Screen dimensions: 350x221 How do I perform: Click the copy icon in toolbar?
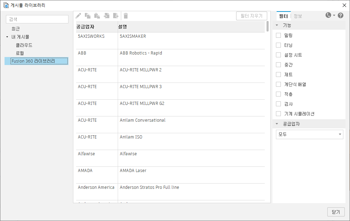[87, 16]
